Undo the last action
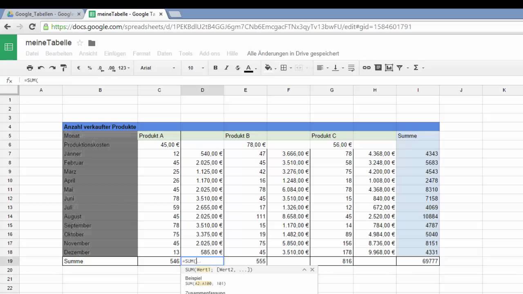523x294 pixels. (41, 68)
